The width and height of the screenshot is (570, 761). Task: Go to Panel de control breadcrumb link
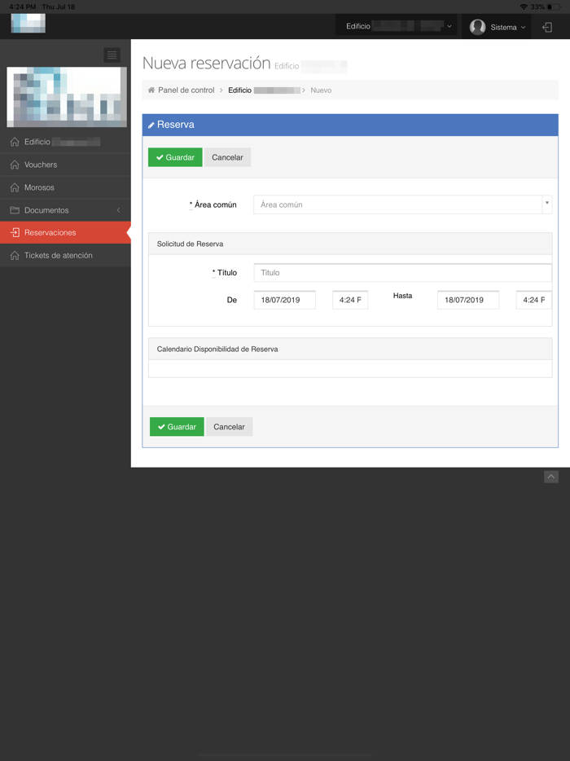[x=186, y=90]
